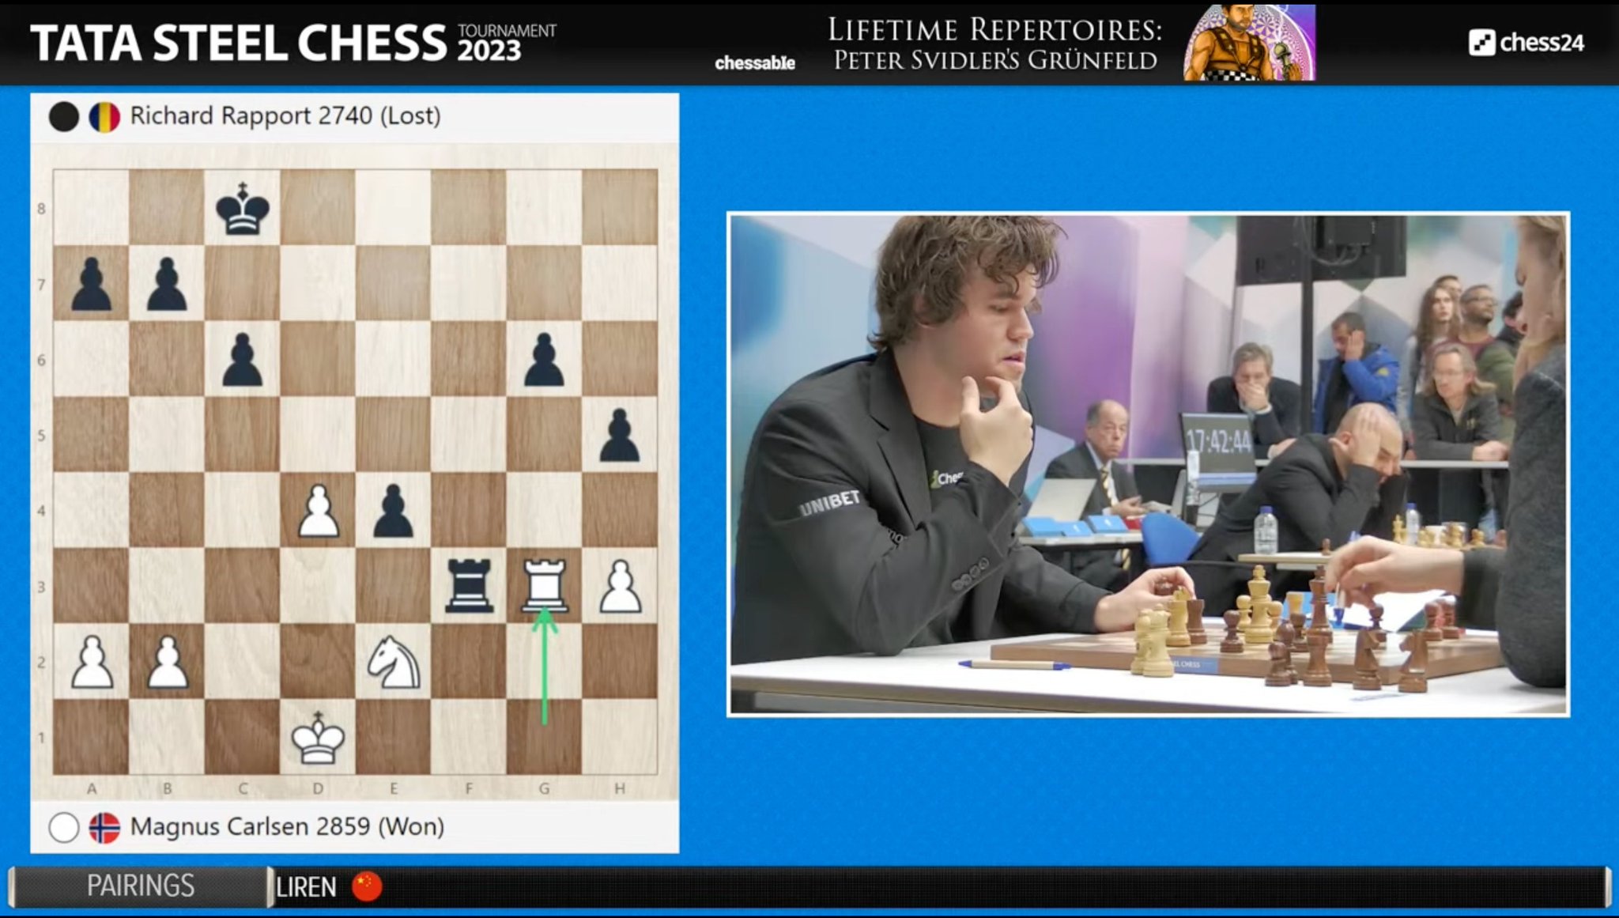Click the empty h8 corner square
The image size is (1619, 918).
coord(620,208)
